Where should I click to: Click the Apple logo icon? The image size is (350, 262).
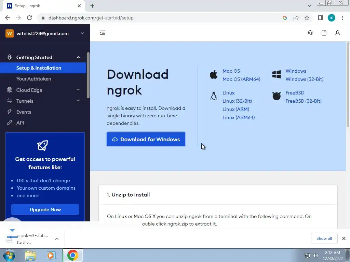point(214,74)
